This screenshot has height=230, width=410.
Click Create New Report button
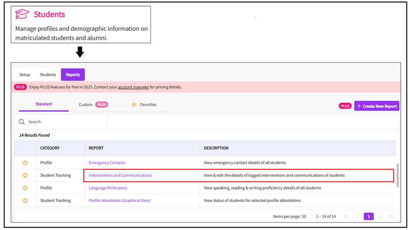(376, 106)
